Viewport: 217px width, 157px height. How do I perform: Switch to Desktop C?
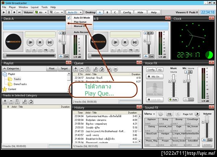tap(115, 12)
